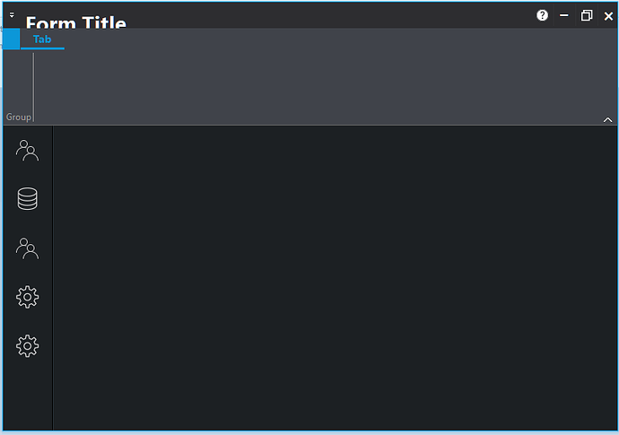Open the blue application menu button
This screenshot has height=435, width=619.
pyautogui.click(x=11, y=39)
